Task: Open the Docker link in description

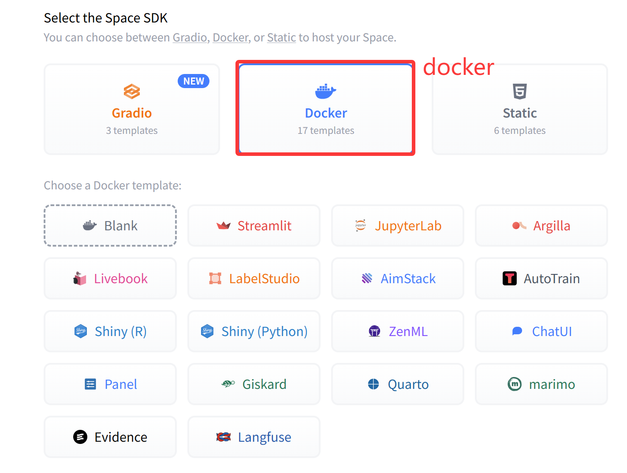Action: [x=231, y=37]
